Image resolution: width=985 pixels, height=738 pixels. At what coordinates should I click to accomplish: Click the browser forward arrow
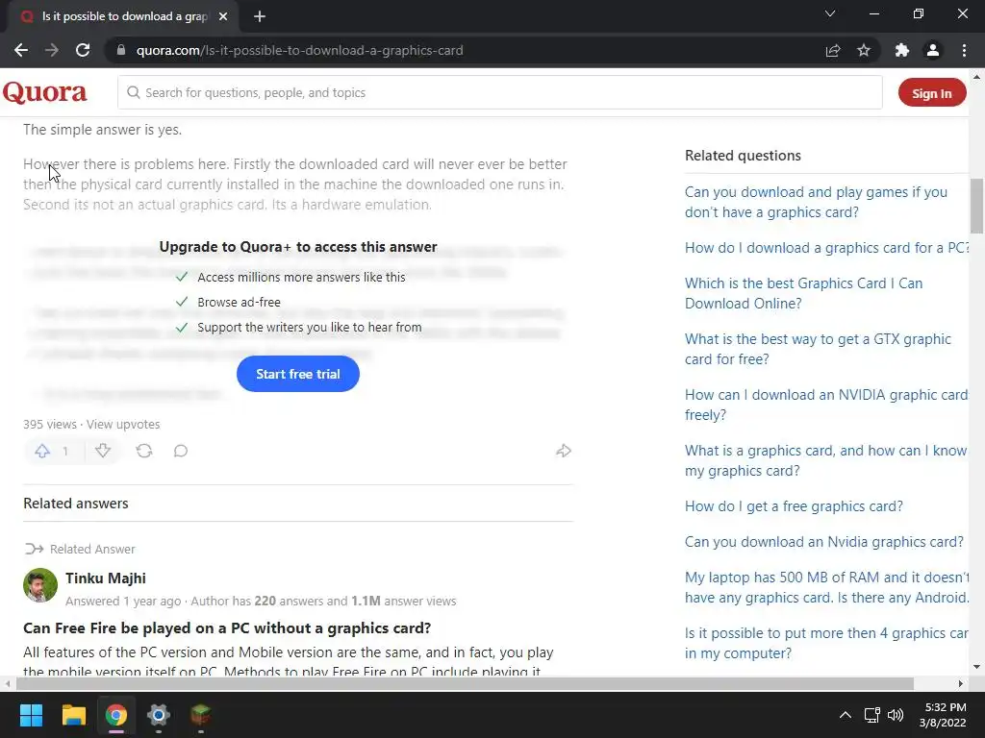pyautogui.click(x=52, y=50)
